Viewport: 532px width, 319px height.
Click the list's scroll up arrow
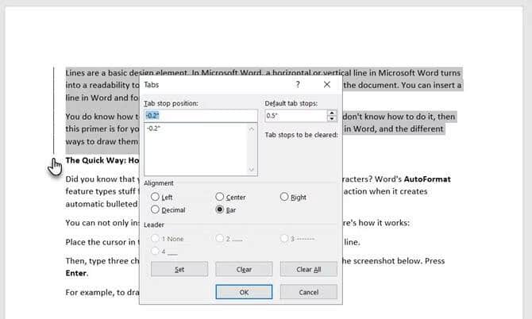tap(252, 129)
